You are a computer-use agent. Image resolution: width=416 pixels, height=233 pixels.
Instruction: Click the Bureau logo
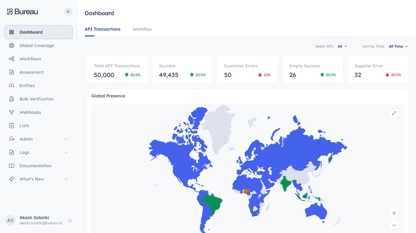tap(22, 11)
